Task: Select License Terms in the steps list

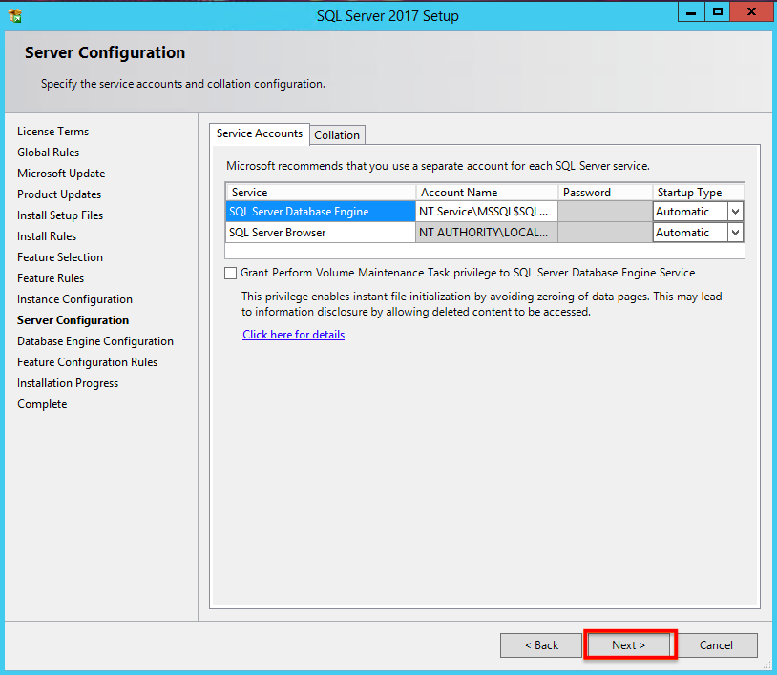Action: click(x=53, y=132)
